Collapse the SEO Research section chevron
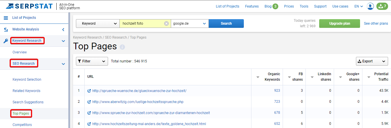This screenshot has width=391, height=128. [63, 64]
